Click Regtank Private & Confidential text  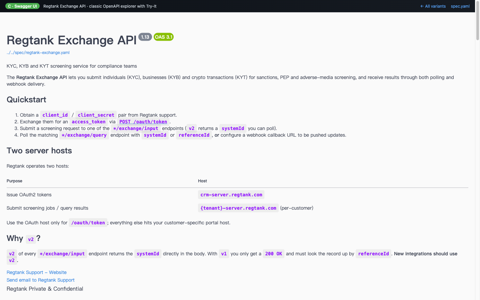click(45, 289)
